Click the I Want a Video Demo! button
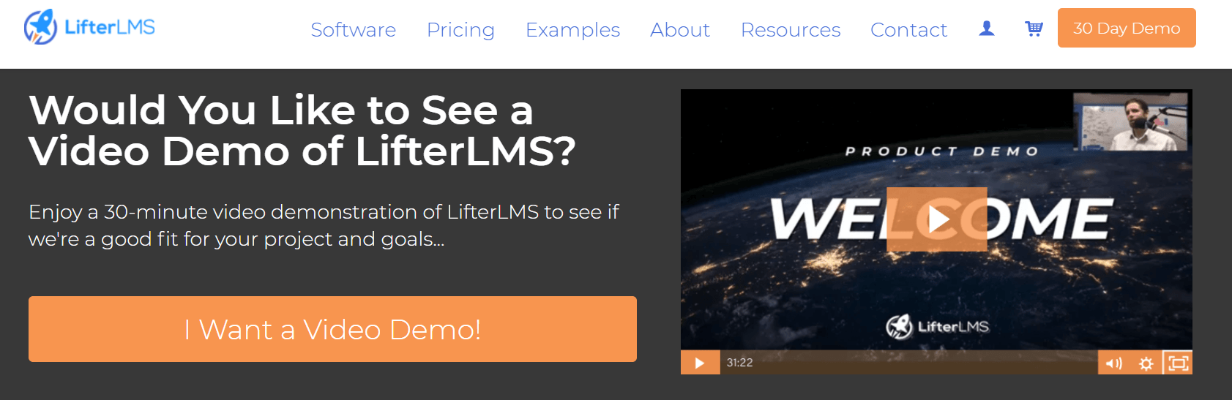The height and width of the screenshot is (400, 1232). click(332, 329)
